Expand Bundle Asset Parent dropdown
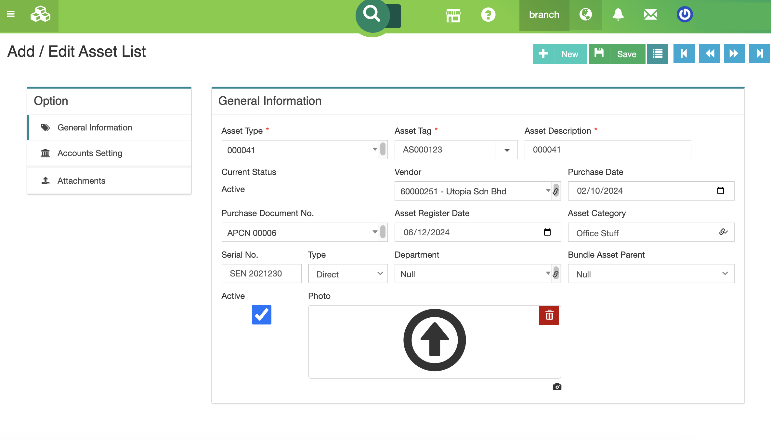771x440 pixels. pyautogui.click(x=651, y=274)
